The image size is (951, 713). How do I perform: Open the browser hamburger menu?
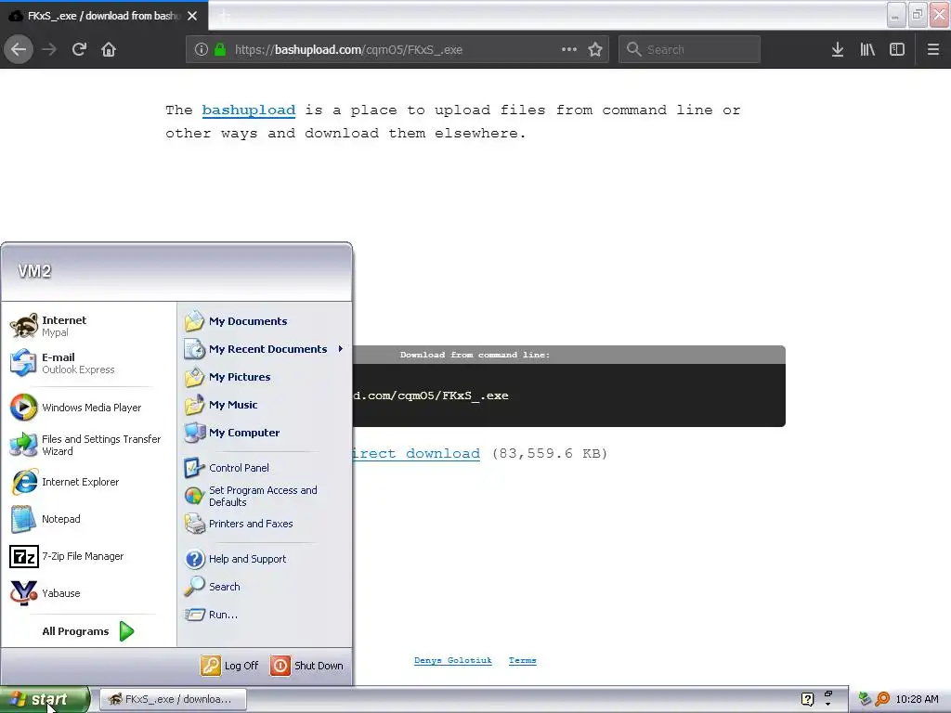(x=933, y=49)
